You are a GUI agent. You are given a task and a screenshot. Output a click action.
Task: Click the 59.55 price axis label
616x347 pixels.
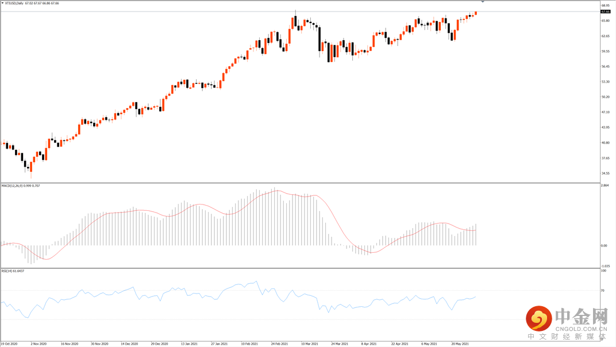(606, 51)
